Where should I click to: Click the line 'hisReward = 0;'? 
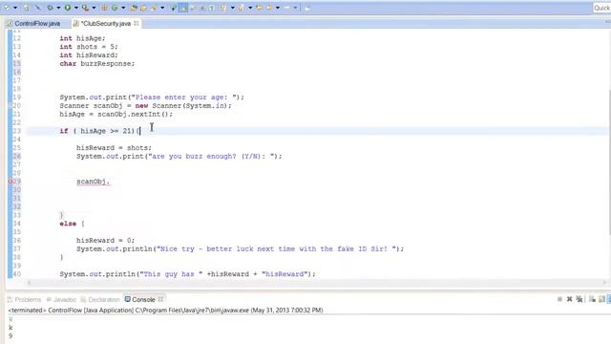point(105,240)
